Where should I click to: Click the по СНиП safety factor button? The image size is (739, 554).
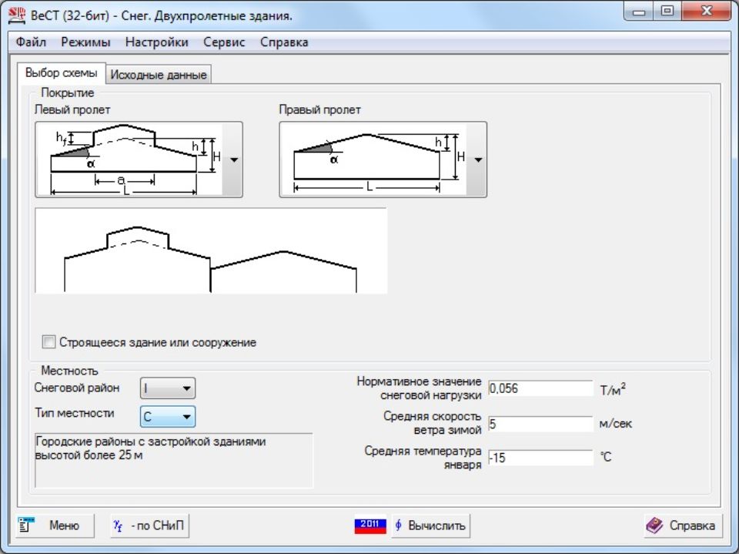click(149, 525)
